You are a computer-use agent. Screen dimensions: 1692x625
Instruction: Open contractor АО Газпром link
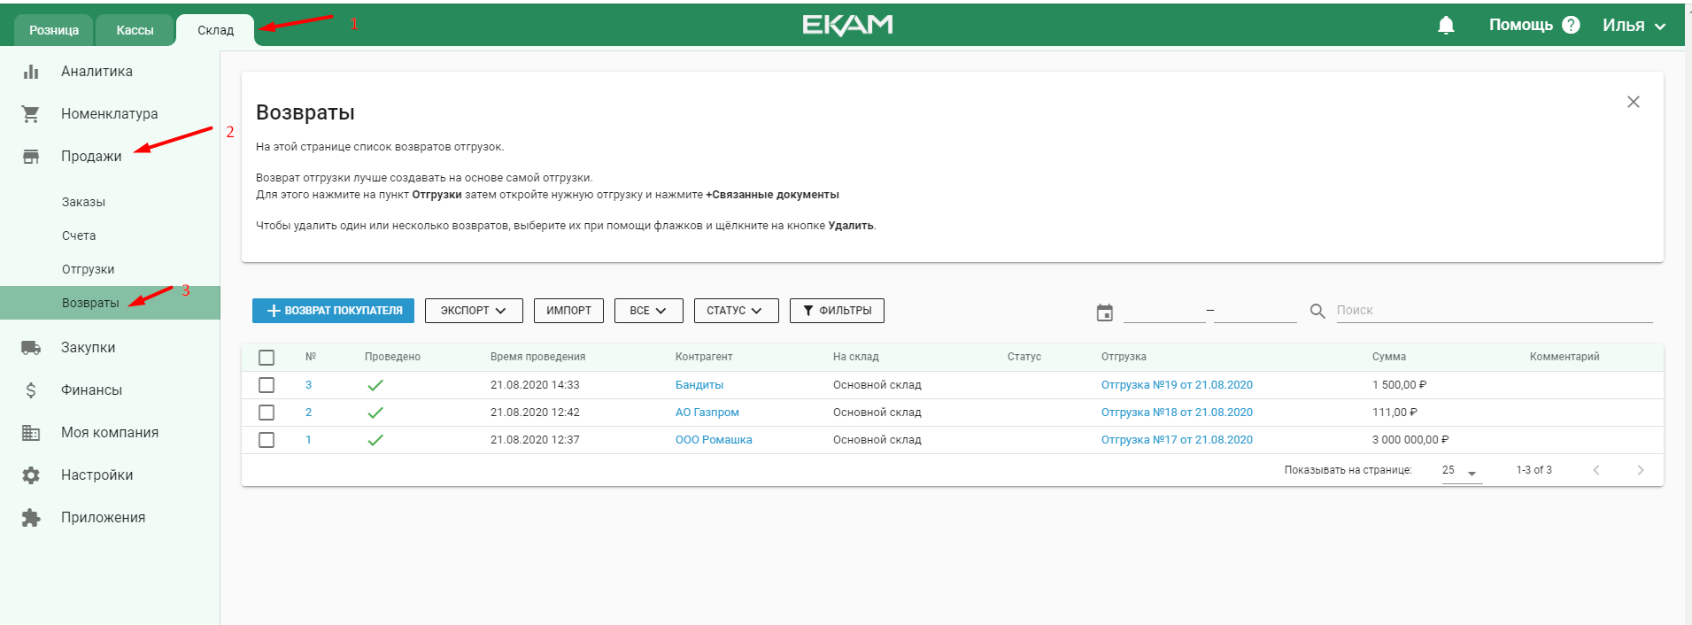tap(707, 413)
